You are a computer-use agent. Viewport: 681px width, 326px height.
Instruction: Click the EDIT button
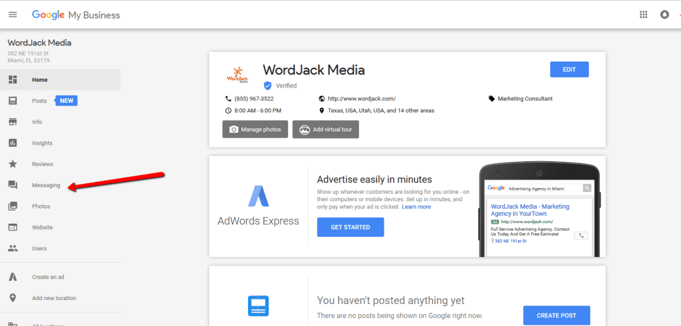[569, 69]
